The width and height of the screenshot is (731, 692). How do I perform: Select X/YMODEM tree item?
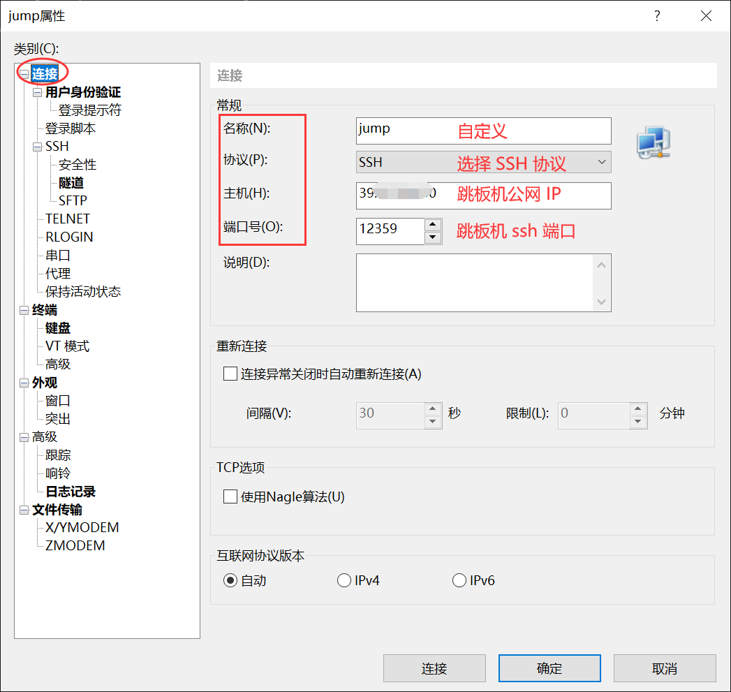(x=82, y=527)
